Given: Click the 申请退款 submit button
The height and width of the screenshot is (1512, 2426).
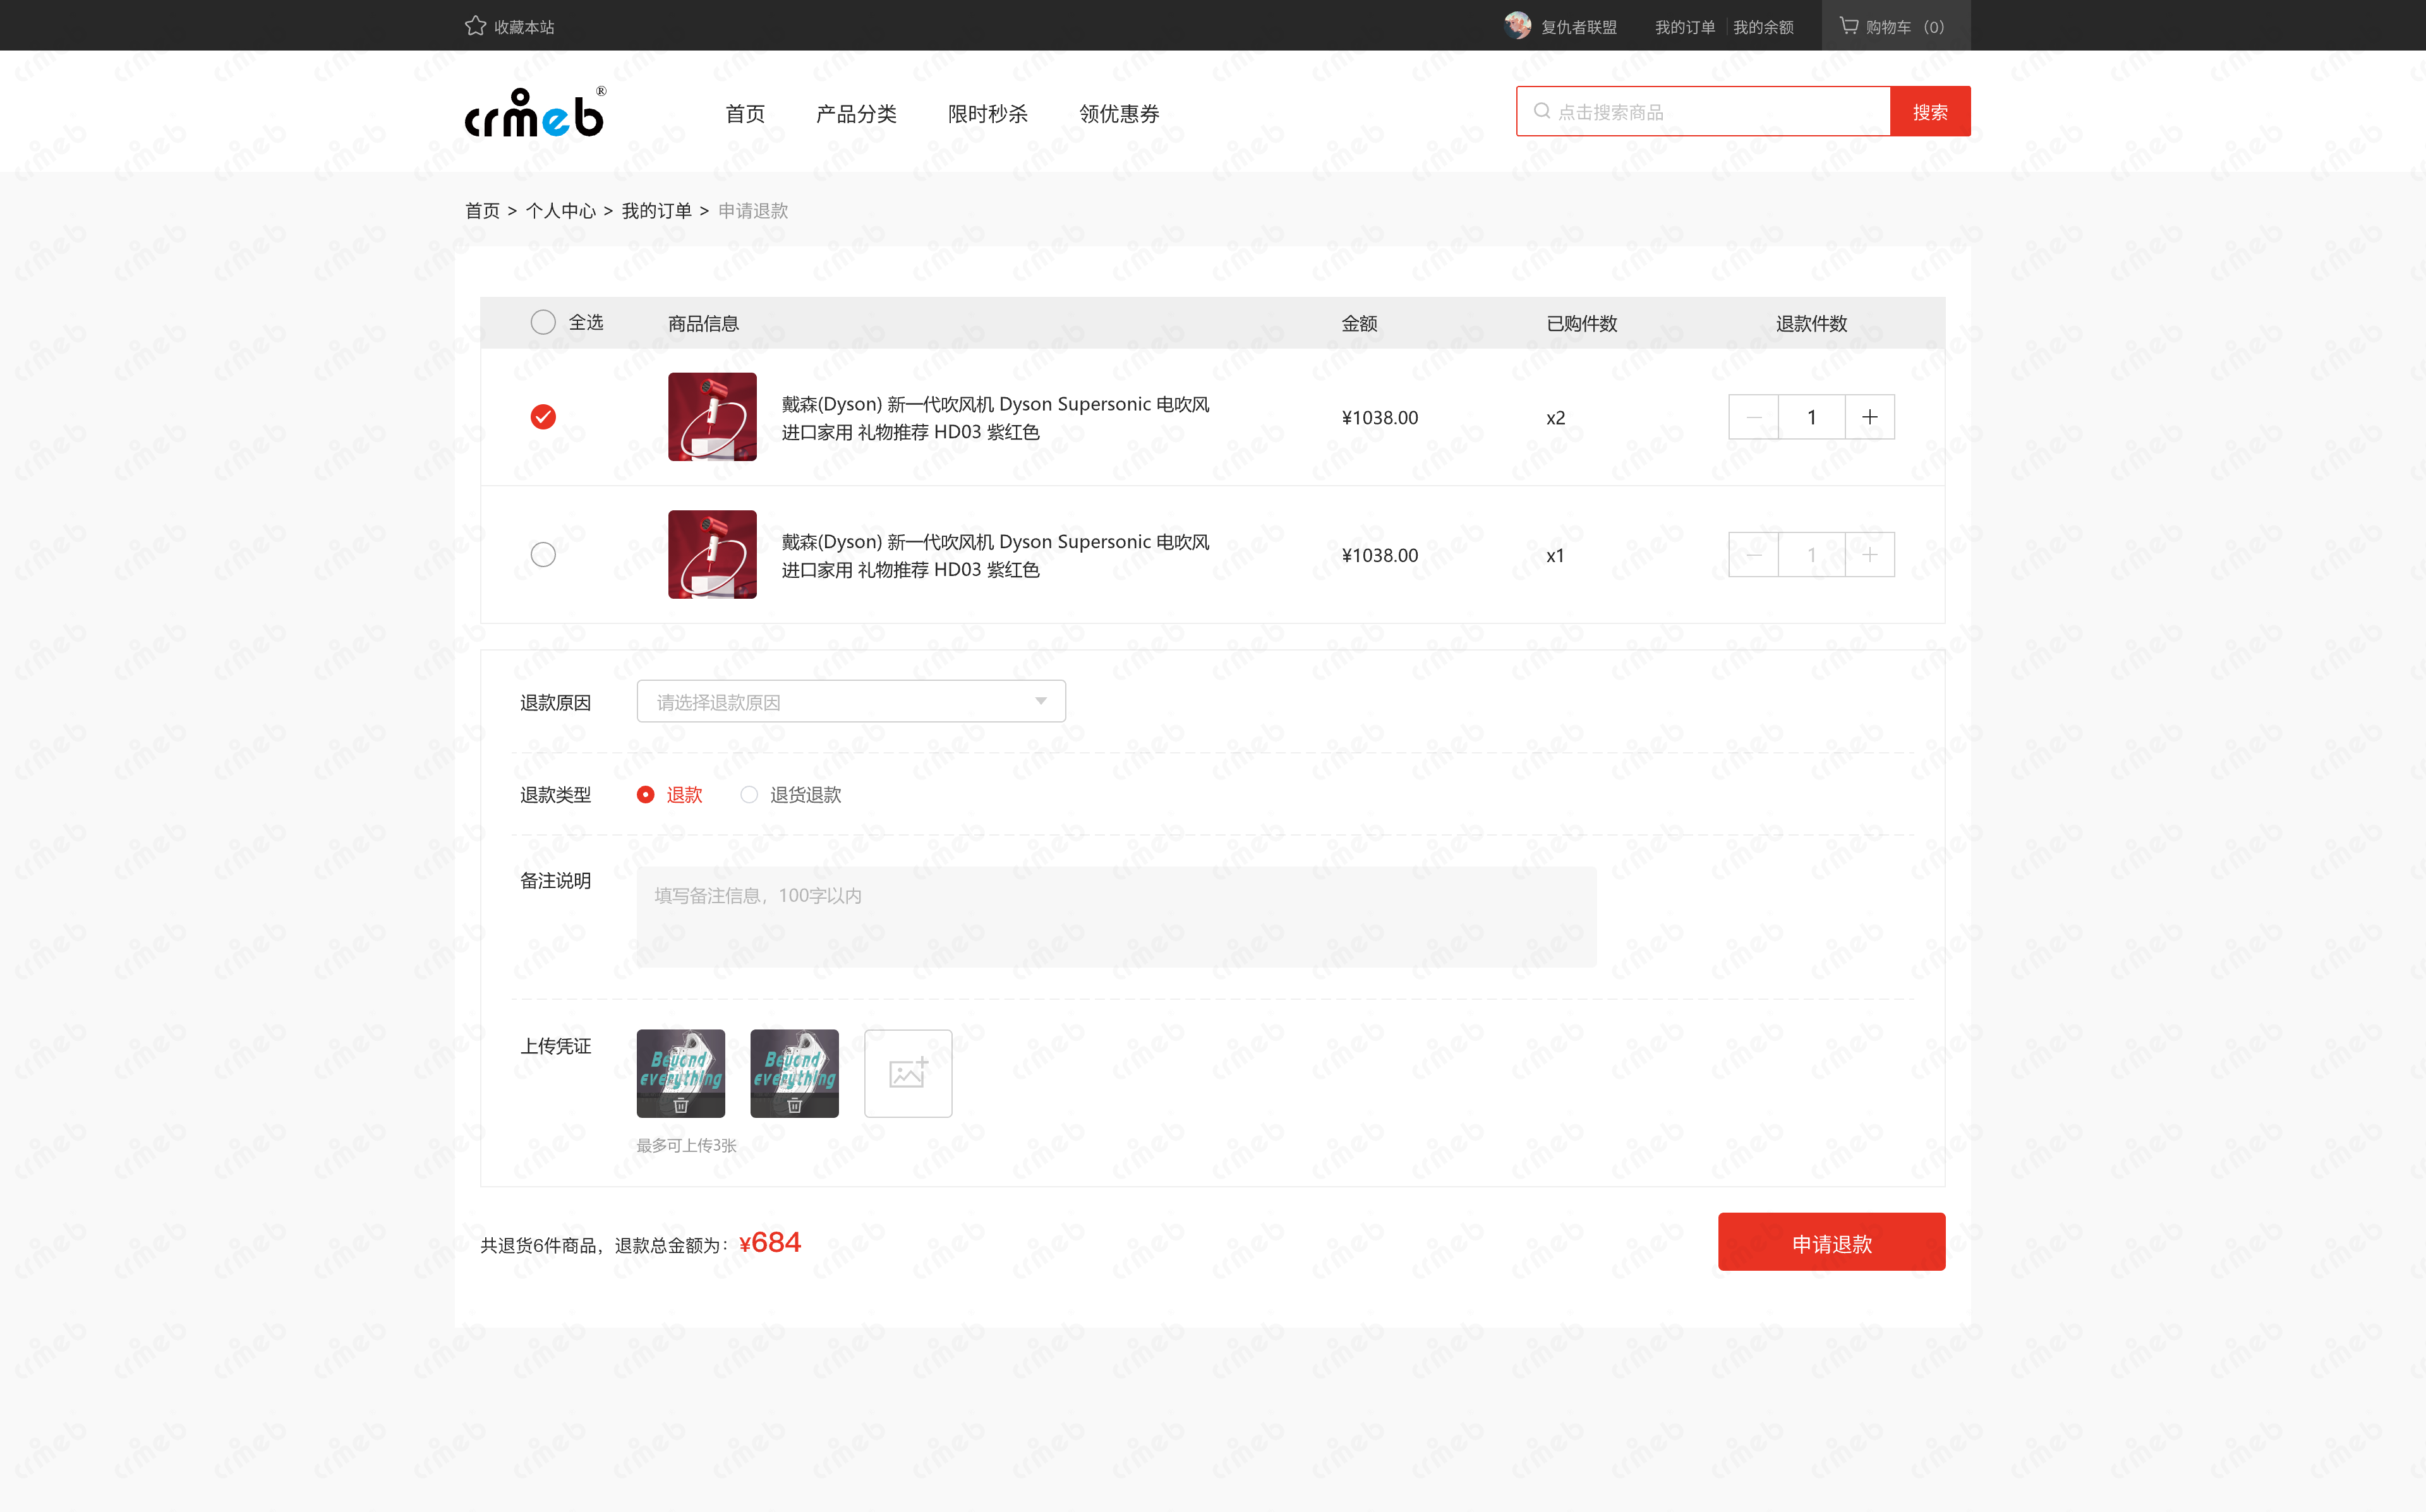Looking at the screenshot, I should pos(1830,1243).
